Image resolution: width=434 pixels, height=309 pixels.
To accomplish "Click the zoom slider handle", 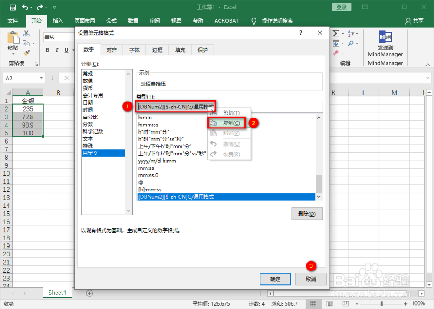I will point(381,304).
